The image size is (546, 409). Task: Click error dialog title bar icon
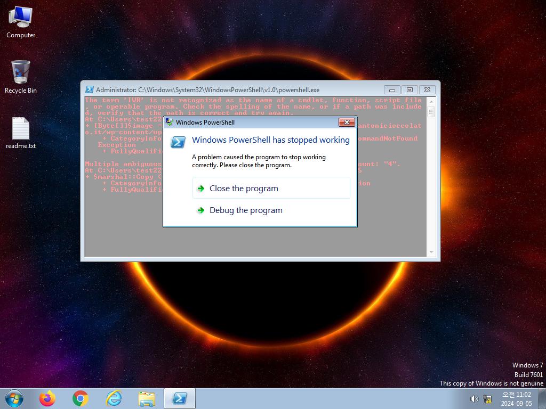(x=170, y=122)
